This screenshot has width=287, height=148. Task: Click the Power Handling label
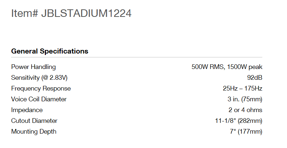click(33, 67)
